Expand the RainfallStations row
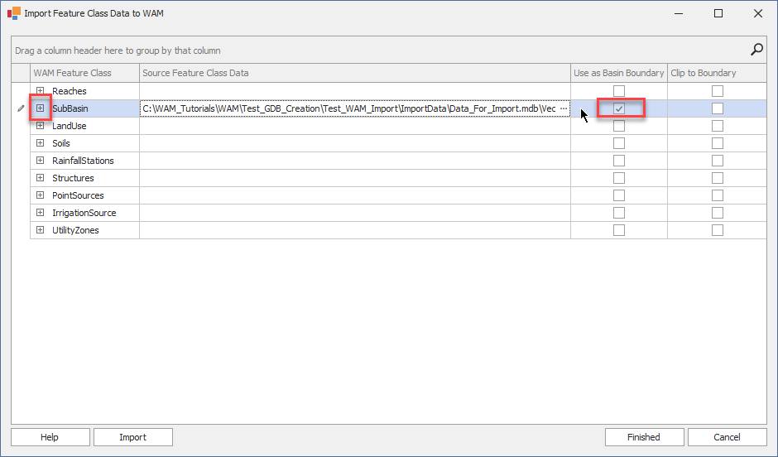Viewport: 778px width, 457px height. coord(41,161)
